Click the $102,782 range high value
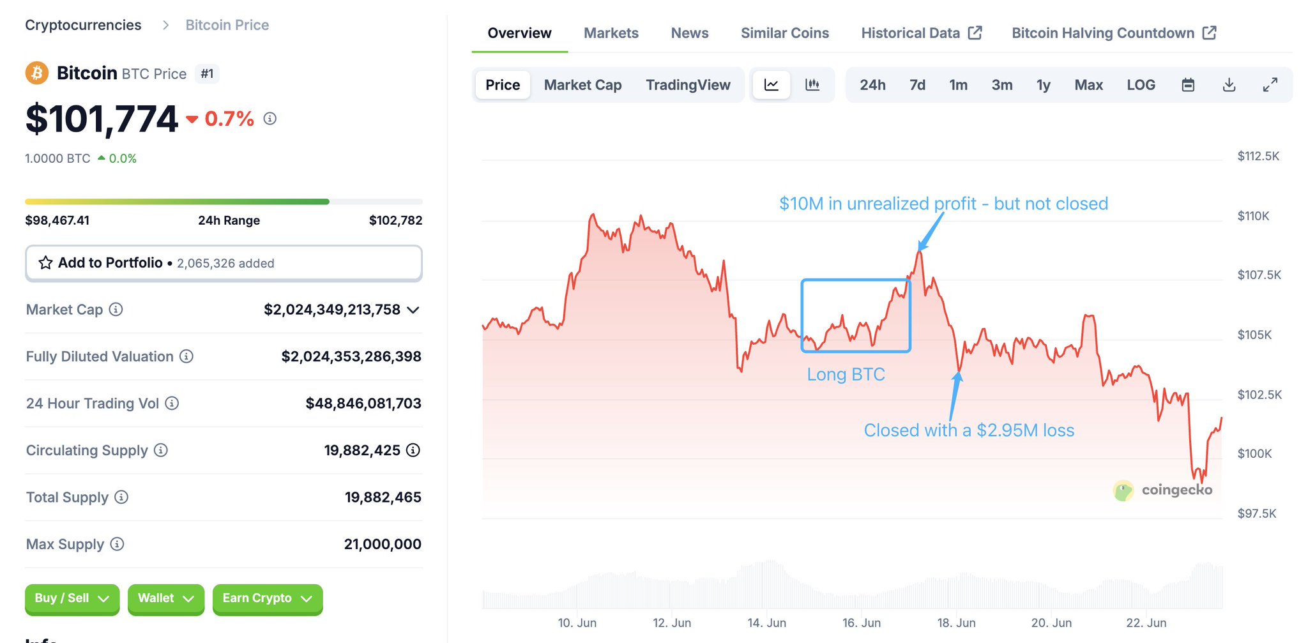The image size is (1308, 643). [396, 220]
